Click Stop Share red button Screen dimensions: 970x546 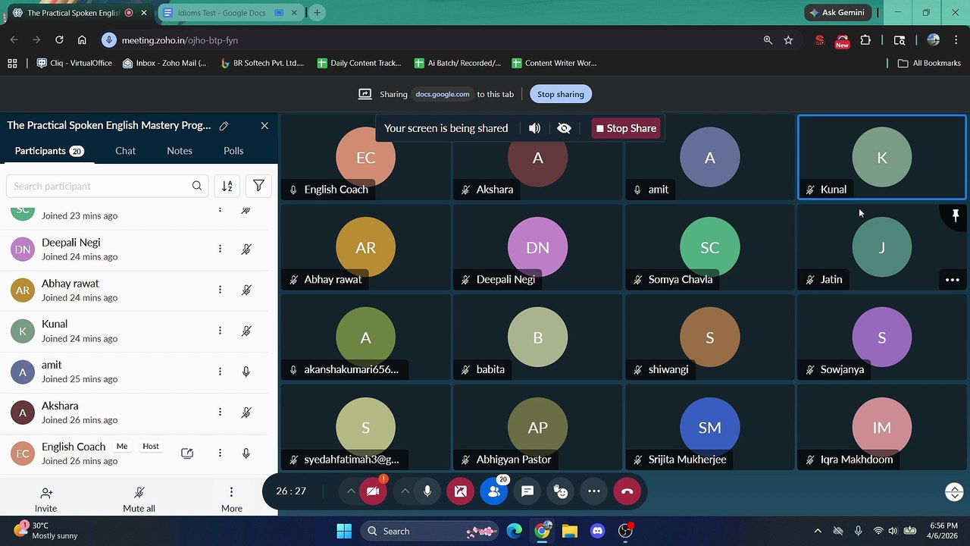pyautogui.click(x=626, y=128)
